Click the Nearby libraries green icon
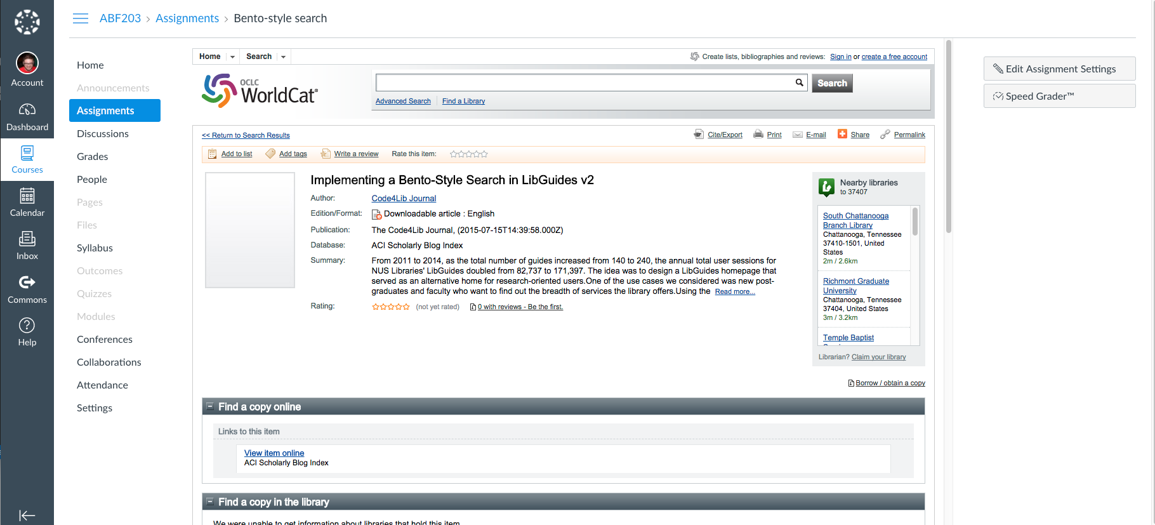Screen dimensions: 1155x525 (826, 187)
